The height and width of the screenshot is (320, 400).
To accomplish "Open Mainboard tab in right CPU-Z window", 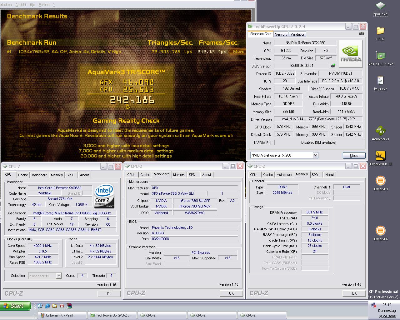I will 284,175.
